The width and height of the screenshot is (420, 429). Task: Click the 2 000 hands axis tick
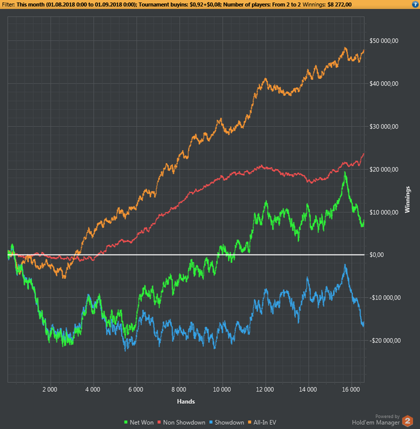click(50, 389)
